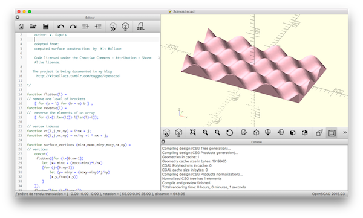Click the '// vertex indexes' comment
This screenshot has height=218, width=363.
43,126
